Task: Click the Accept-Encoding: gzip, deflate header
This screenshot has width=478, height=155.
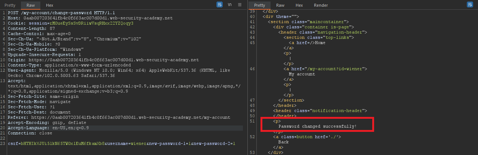Action: (x=47, y=123)
